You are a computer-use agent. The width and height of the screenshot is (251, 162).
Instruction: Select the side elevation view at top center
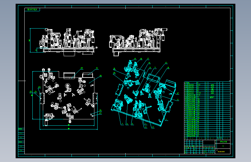pyautogui.click(x=138, y=42)
